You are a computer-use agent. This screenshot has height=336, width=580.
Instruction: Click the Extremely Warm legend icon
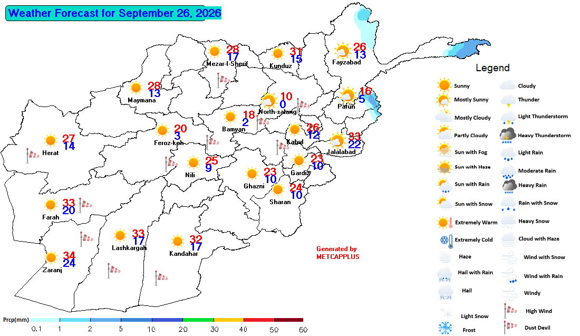pyautogui.click(x=444, y=223)
